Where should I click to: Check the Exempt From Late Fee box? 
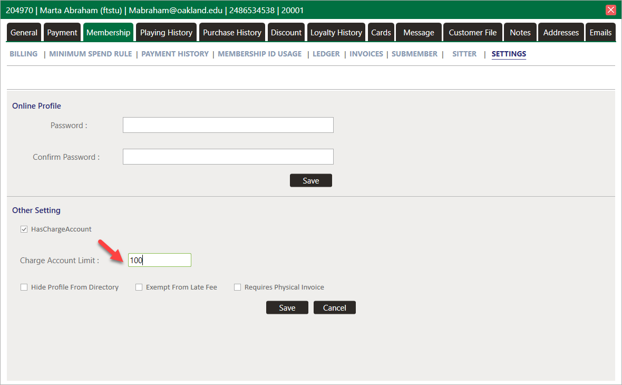(x=139, y=287)
